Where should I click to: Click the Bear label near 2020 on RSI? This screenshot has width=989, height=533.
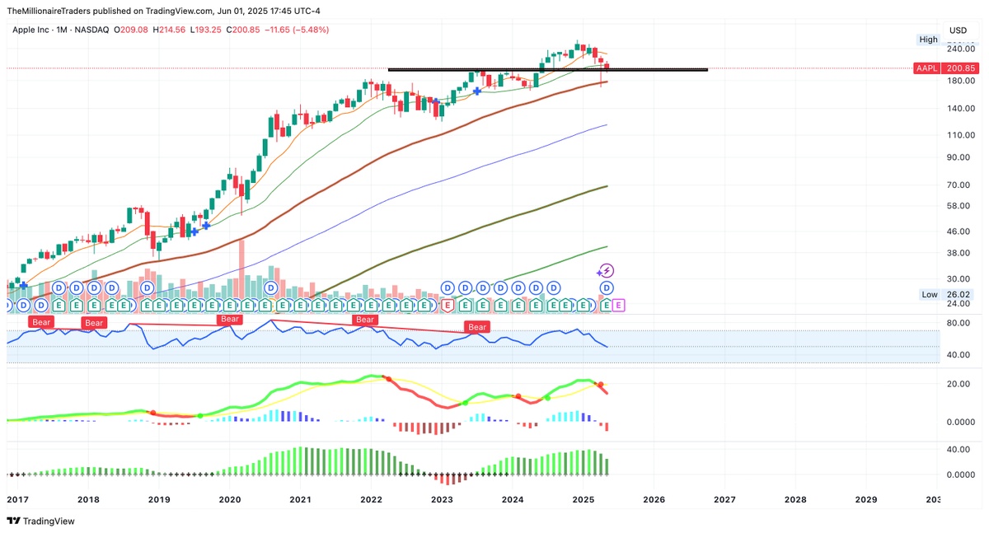coord(229,319)
